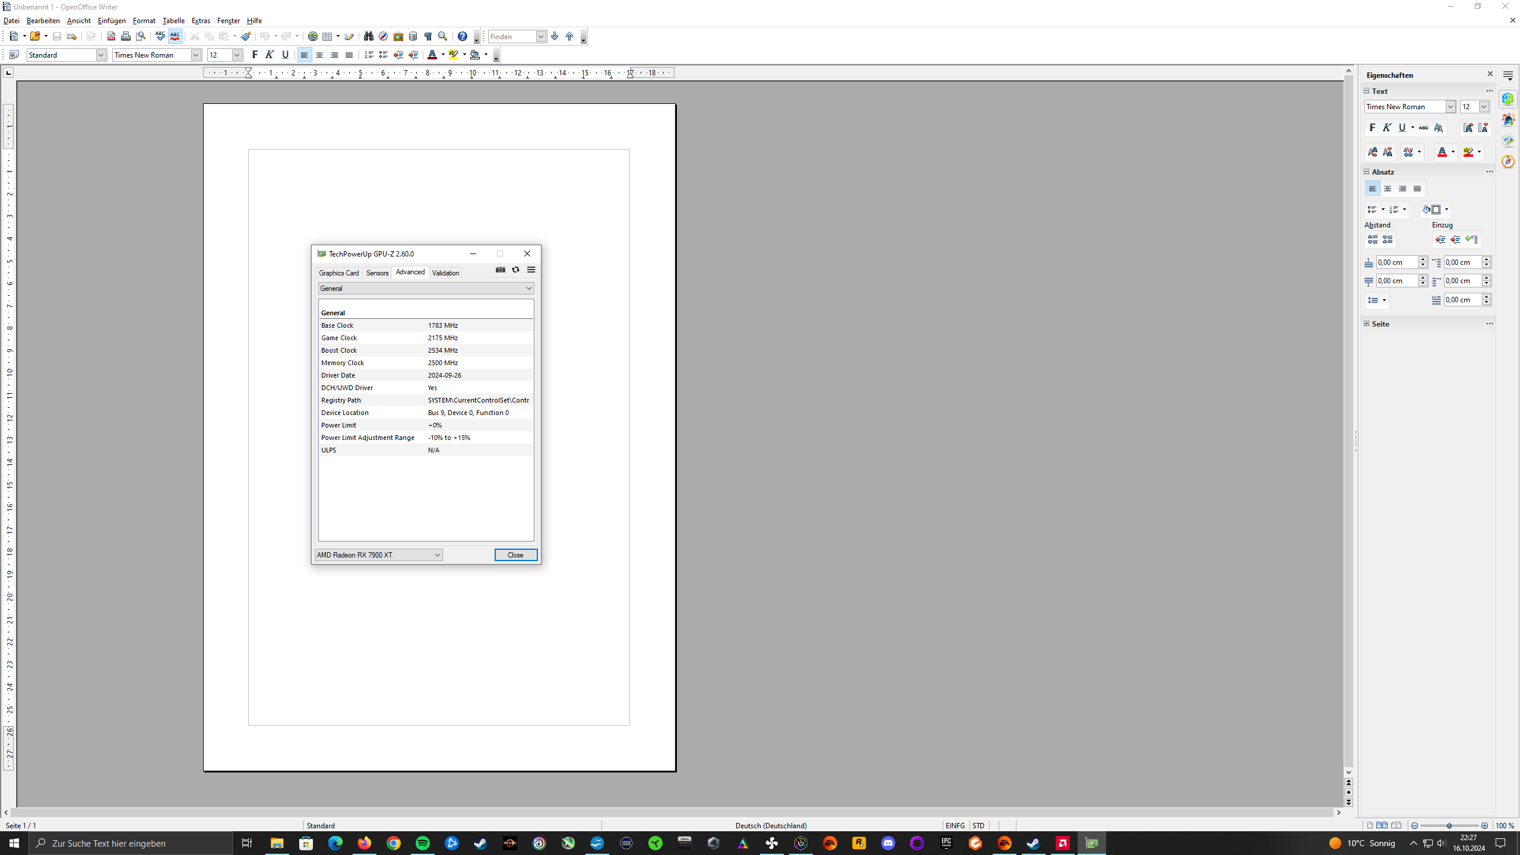Viewport: 1520px width, 855px height.
Task: Click the Close button in GPU-Z
Action: pyautogui.click(x=515, y=555)
